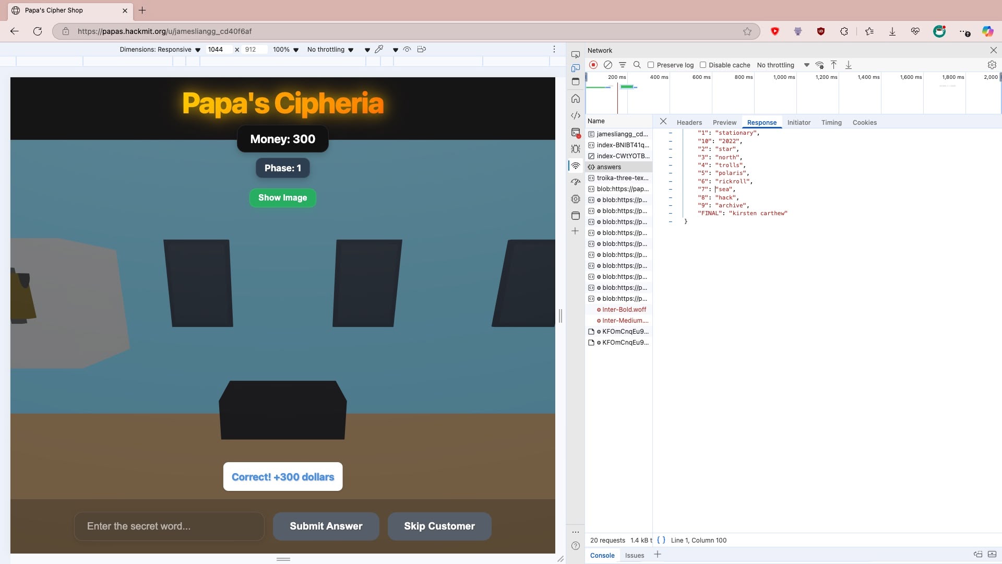The image size is (1002, 564).
Task: Open the Console panel with error badge
Action: [x=576, y=133]
